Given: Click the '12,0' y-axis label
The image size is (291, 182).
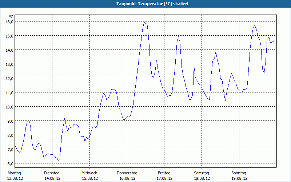Looking at the screenshot, I should click(x=10, y=78).
